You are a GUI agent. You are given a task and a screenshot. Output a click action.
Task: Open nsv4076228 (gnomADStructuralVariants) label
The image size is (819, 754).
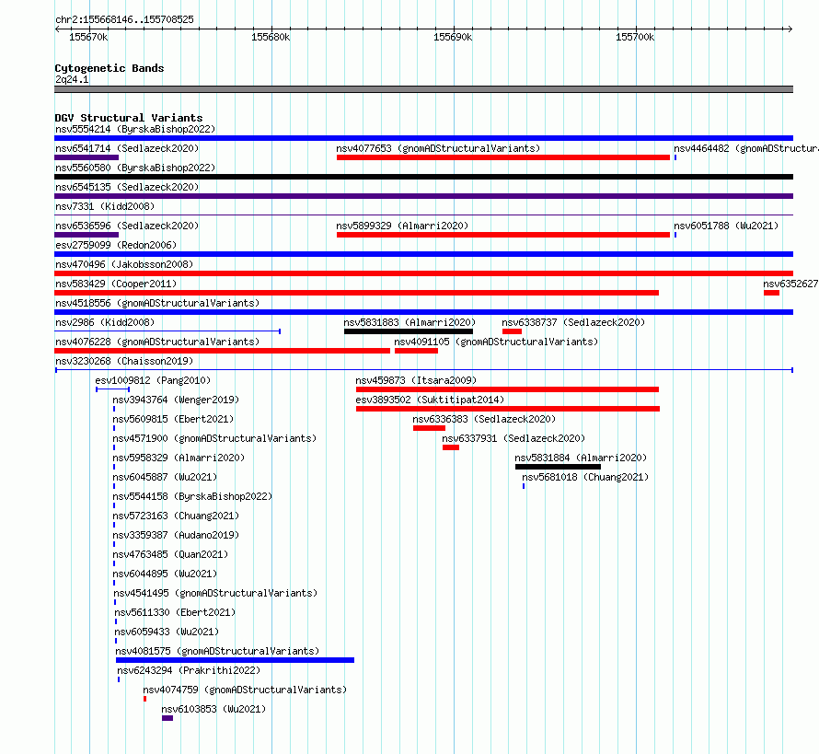157,342
